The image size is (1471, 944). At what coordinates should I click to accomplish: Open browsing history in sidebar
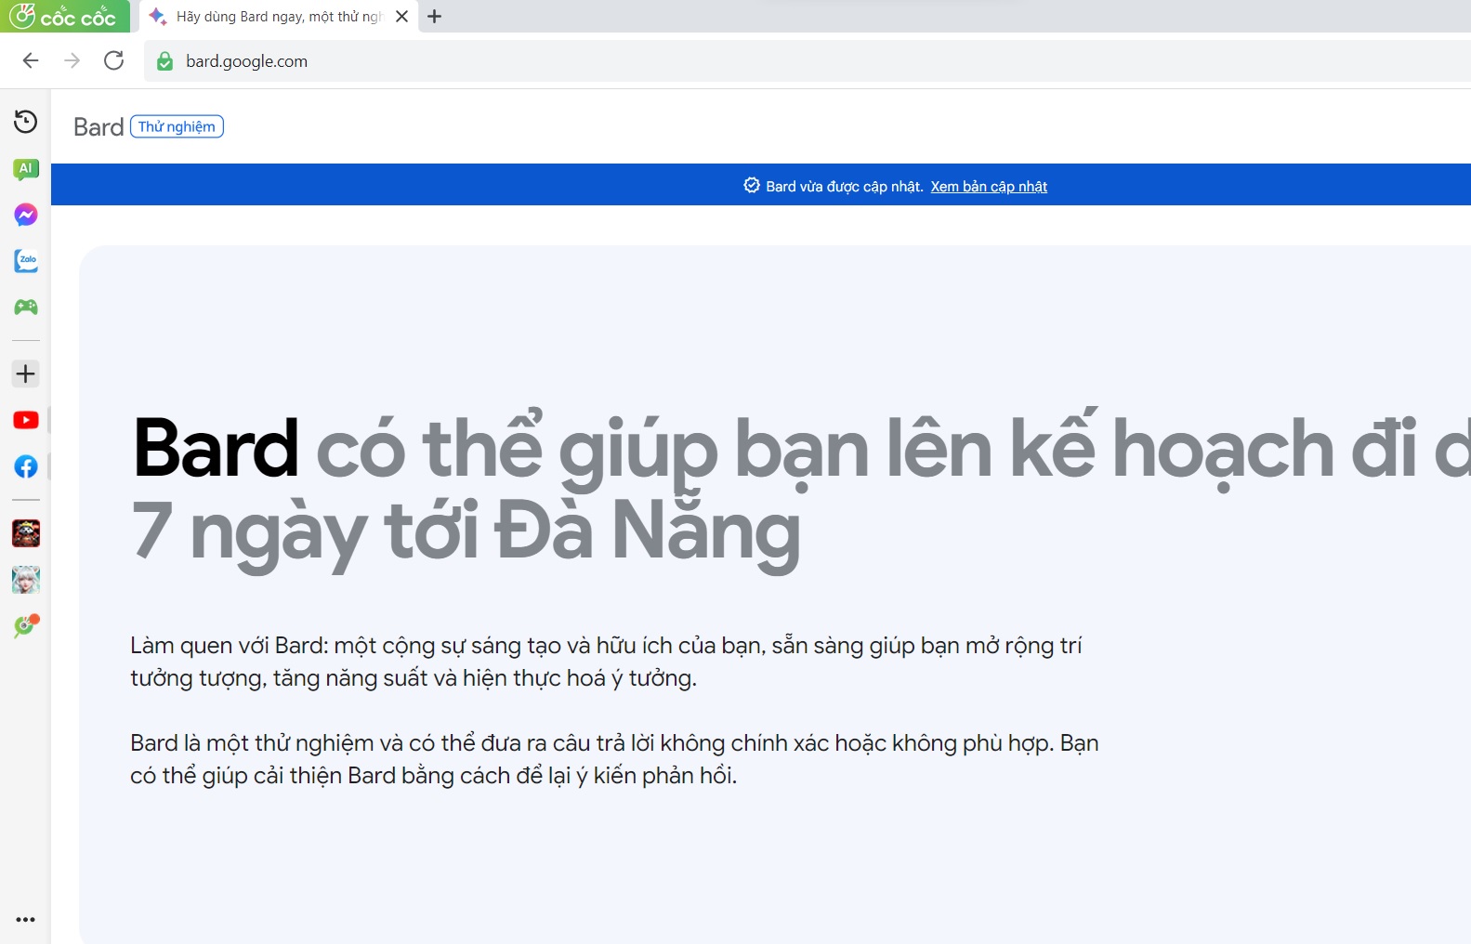point(26,122)
